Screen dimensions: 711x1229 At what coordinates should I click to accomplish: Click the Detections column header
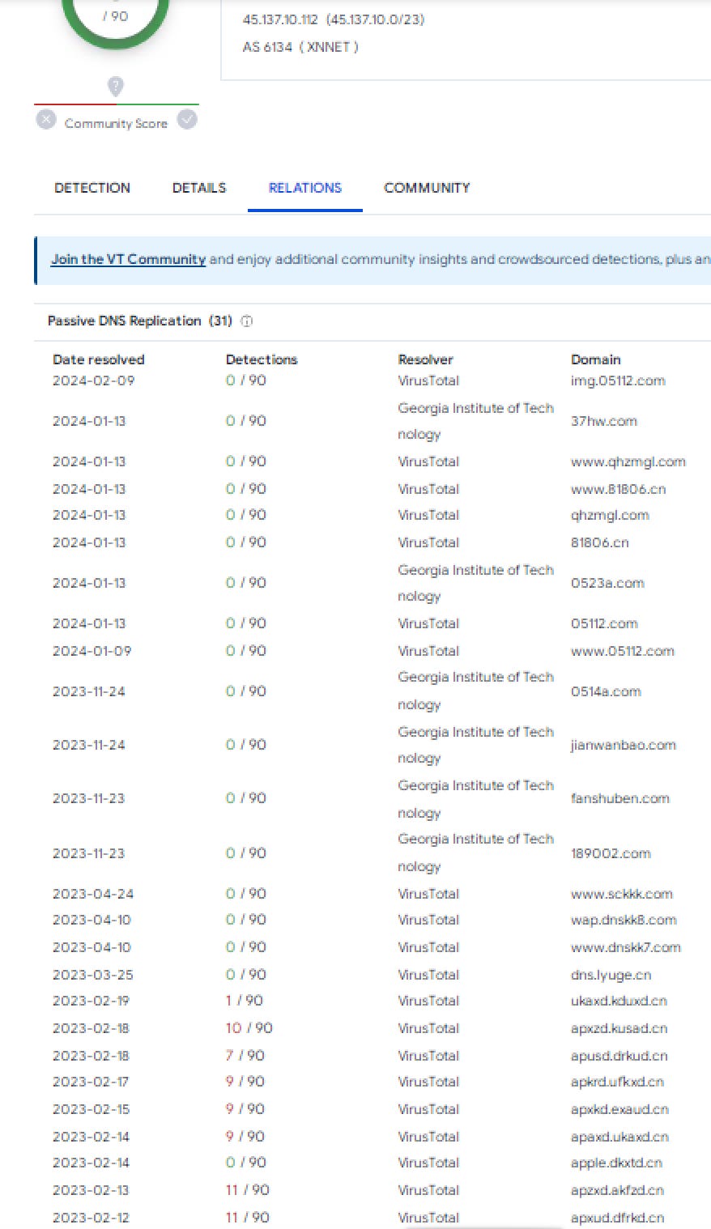[262, 359]
